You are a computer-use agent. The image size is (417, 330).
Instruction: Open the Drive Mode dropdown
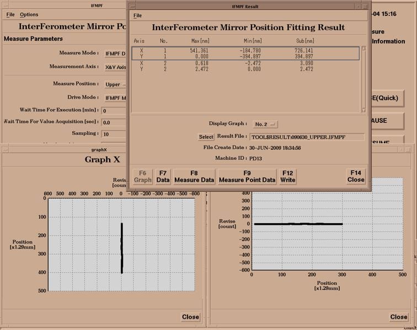coord(115,98)
